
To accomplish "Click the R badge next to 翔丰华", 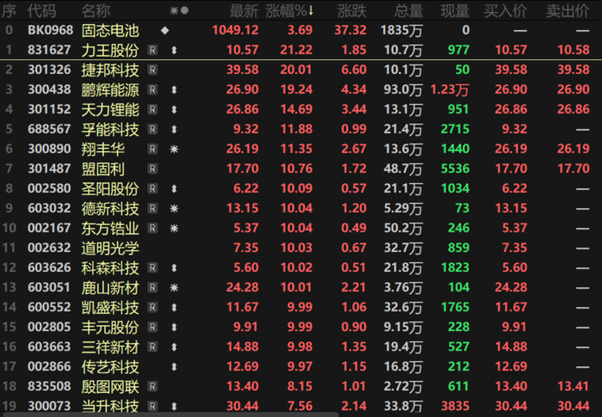I will coord(152,149).
